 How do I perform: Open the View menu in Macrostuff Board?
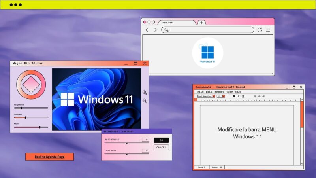tap(229, 92)
